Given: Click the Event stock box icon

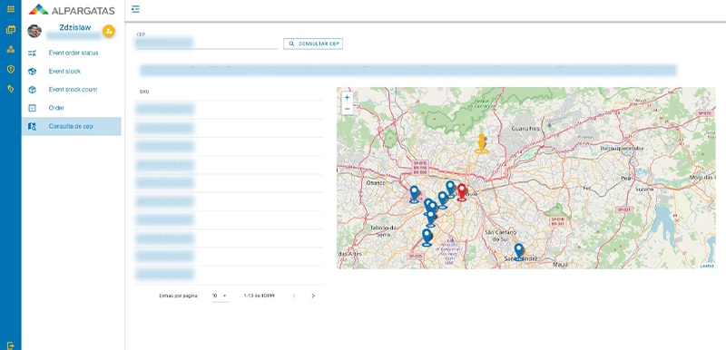Looking at the screenshot, I should click(32, 72).
